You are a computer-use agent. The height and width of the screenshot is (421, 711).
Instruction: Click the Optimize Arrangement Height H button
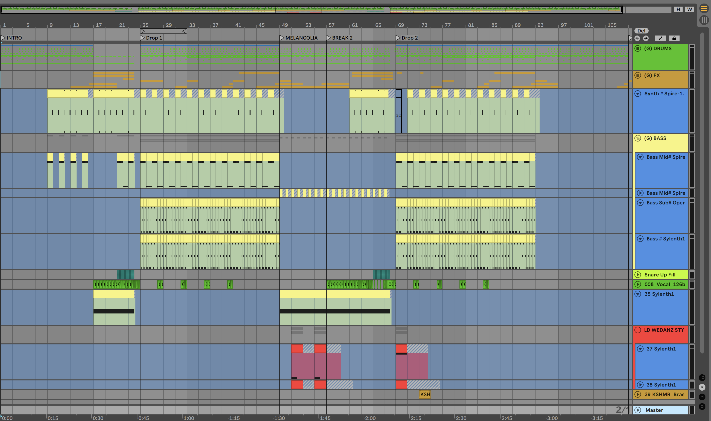point(678,9)
